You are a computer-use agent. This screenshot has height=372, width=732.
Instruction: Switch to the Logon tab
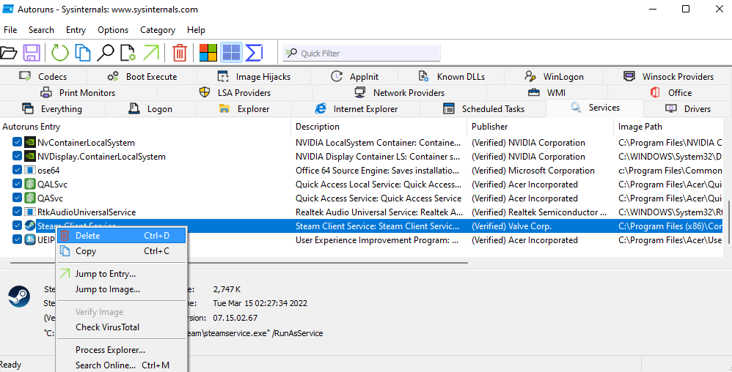[150, 109]
